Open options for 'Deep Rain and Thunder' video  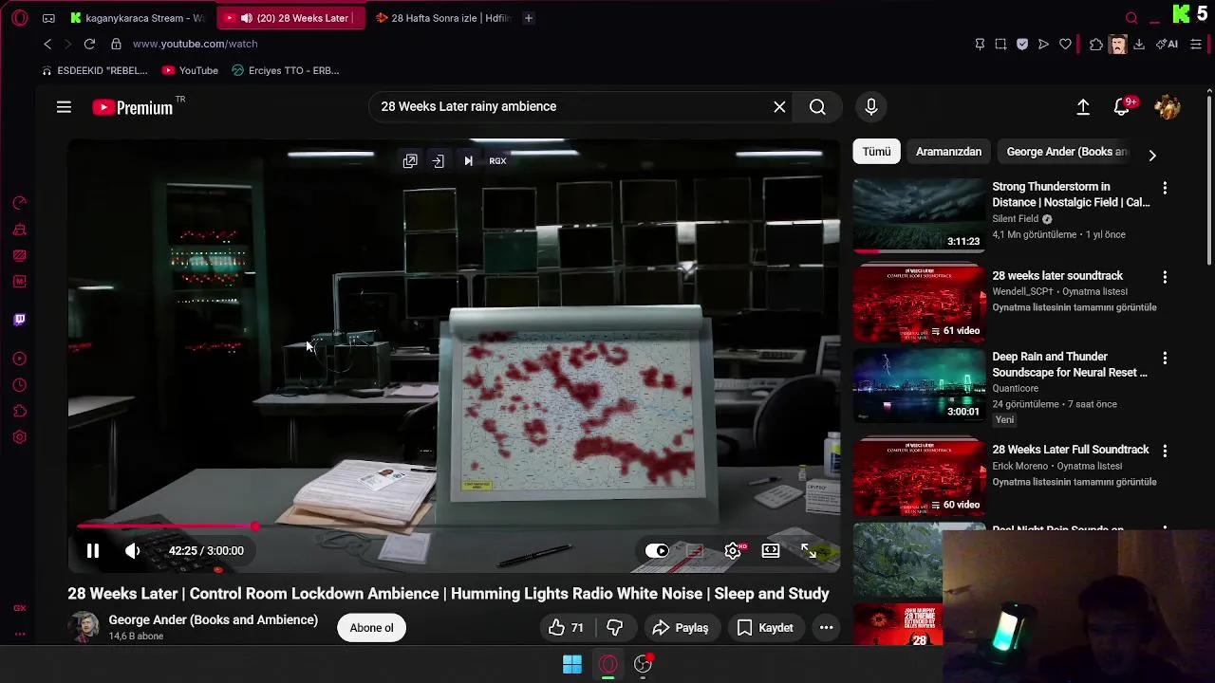pos(1165,359)
